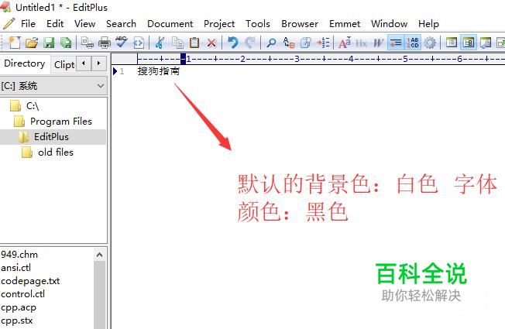
Task: Toggle the Auto Indent toolbar button
Action: pos(396,43)
